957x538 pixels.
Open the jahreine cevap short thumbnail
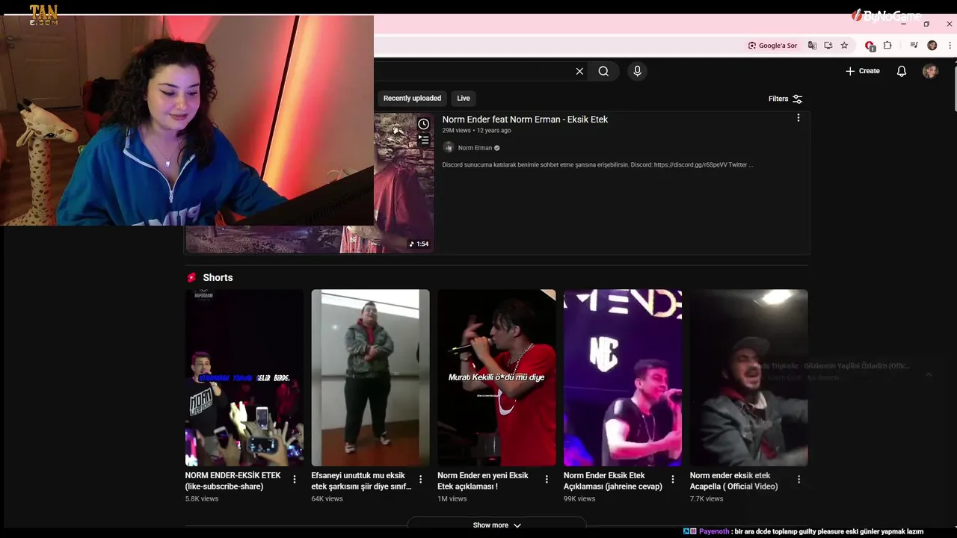click(623, 378)
